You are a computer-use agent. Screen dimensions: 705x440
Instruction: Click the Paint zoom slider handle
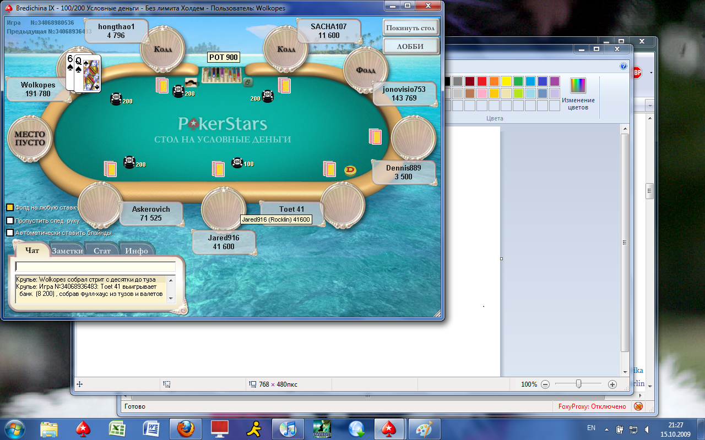coord(578,384)
